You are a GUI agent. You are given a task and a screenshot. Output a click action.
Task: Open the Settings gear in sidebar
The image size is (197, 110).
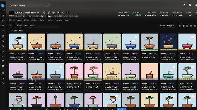[3, 78]
